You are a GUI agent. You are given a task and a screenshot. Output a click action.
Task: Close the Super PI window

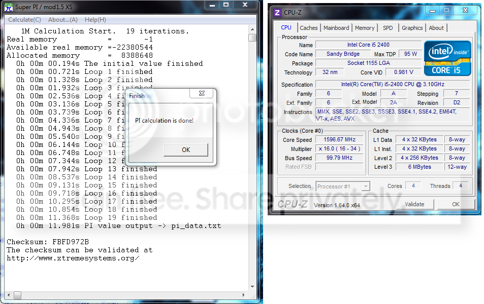point(245,5)
